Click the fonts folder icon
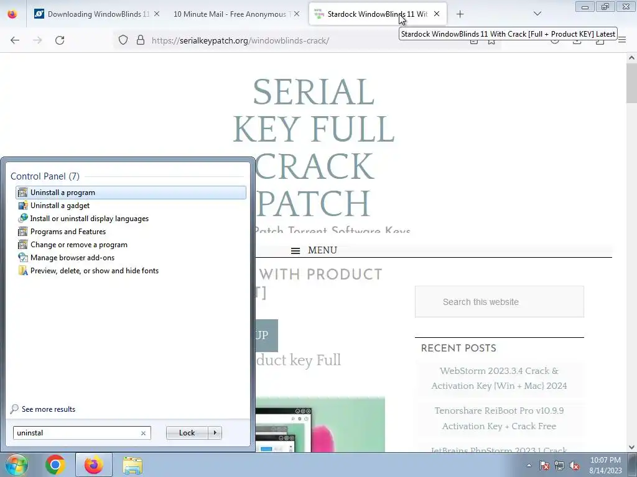The image size is (637, 477). 23,271
